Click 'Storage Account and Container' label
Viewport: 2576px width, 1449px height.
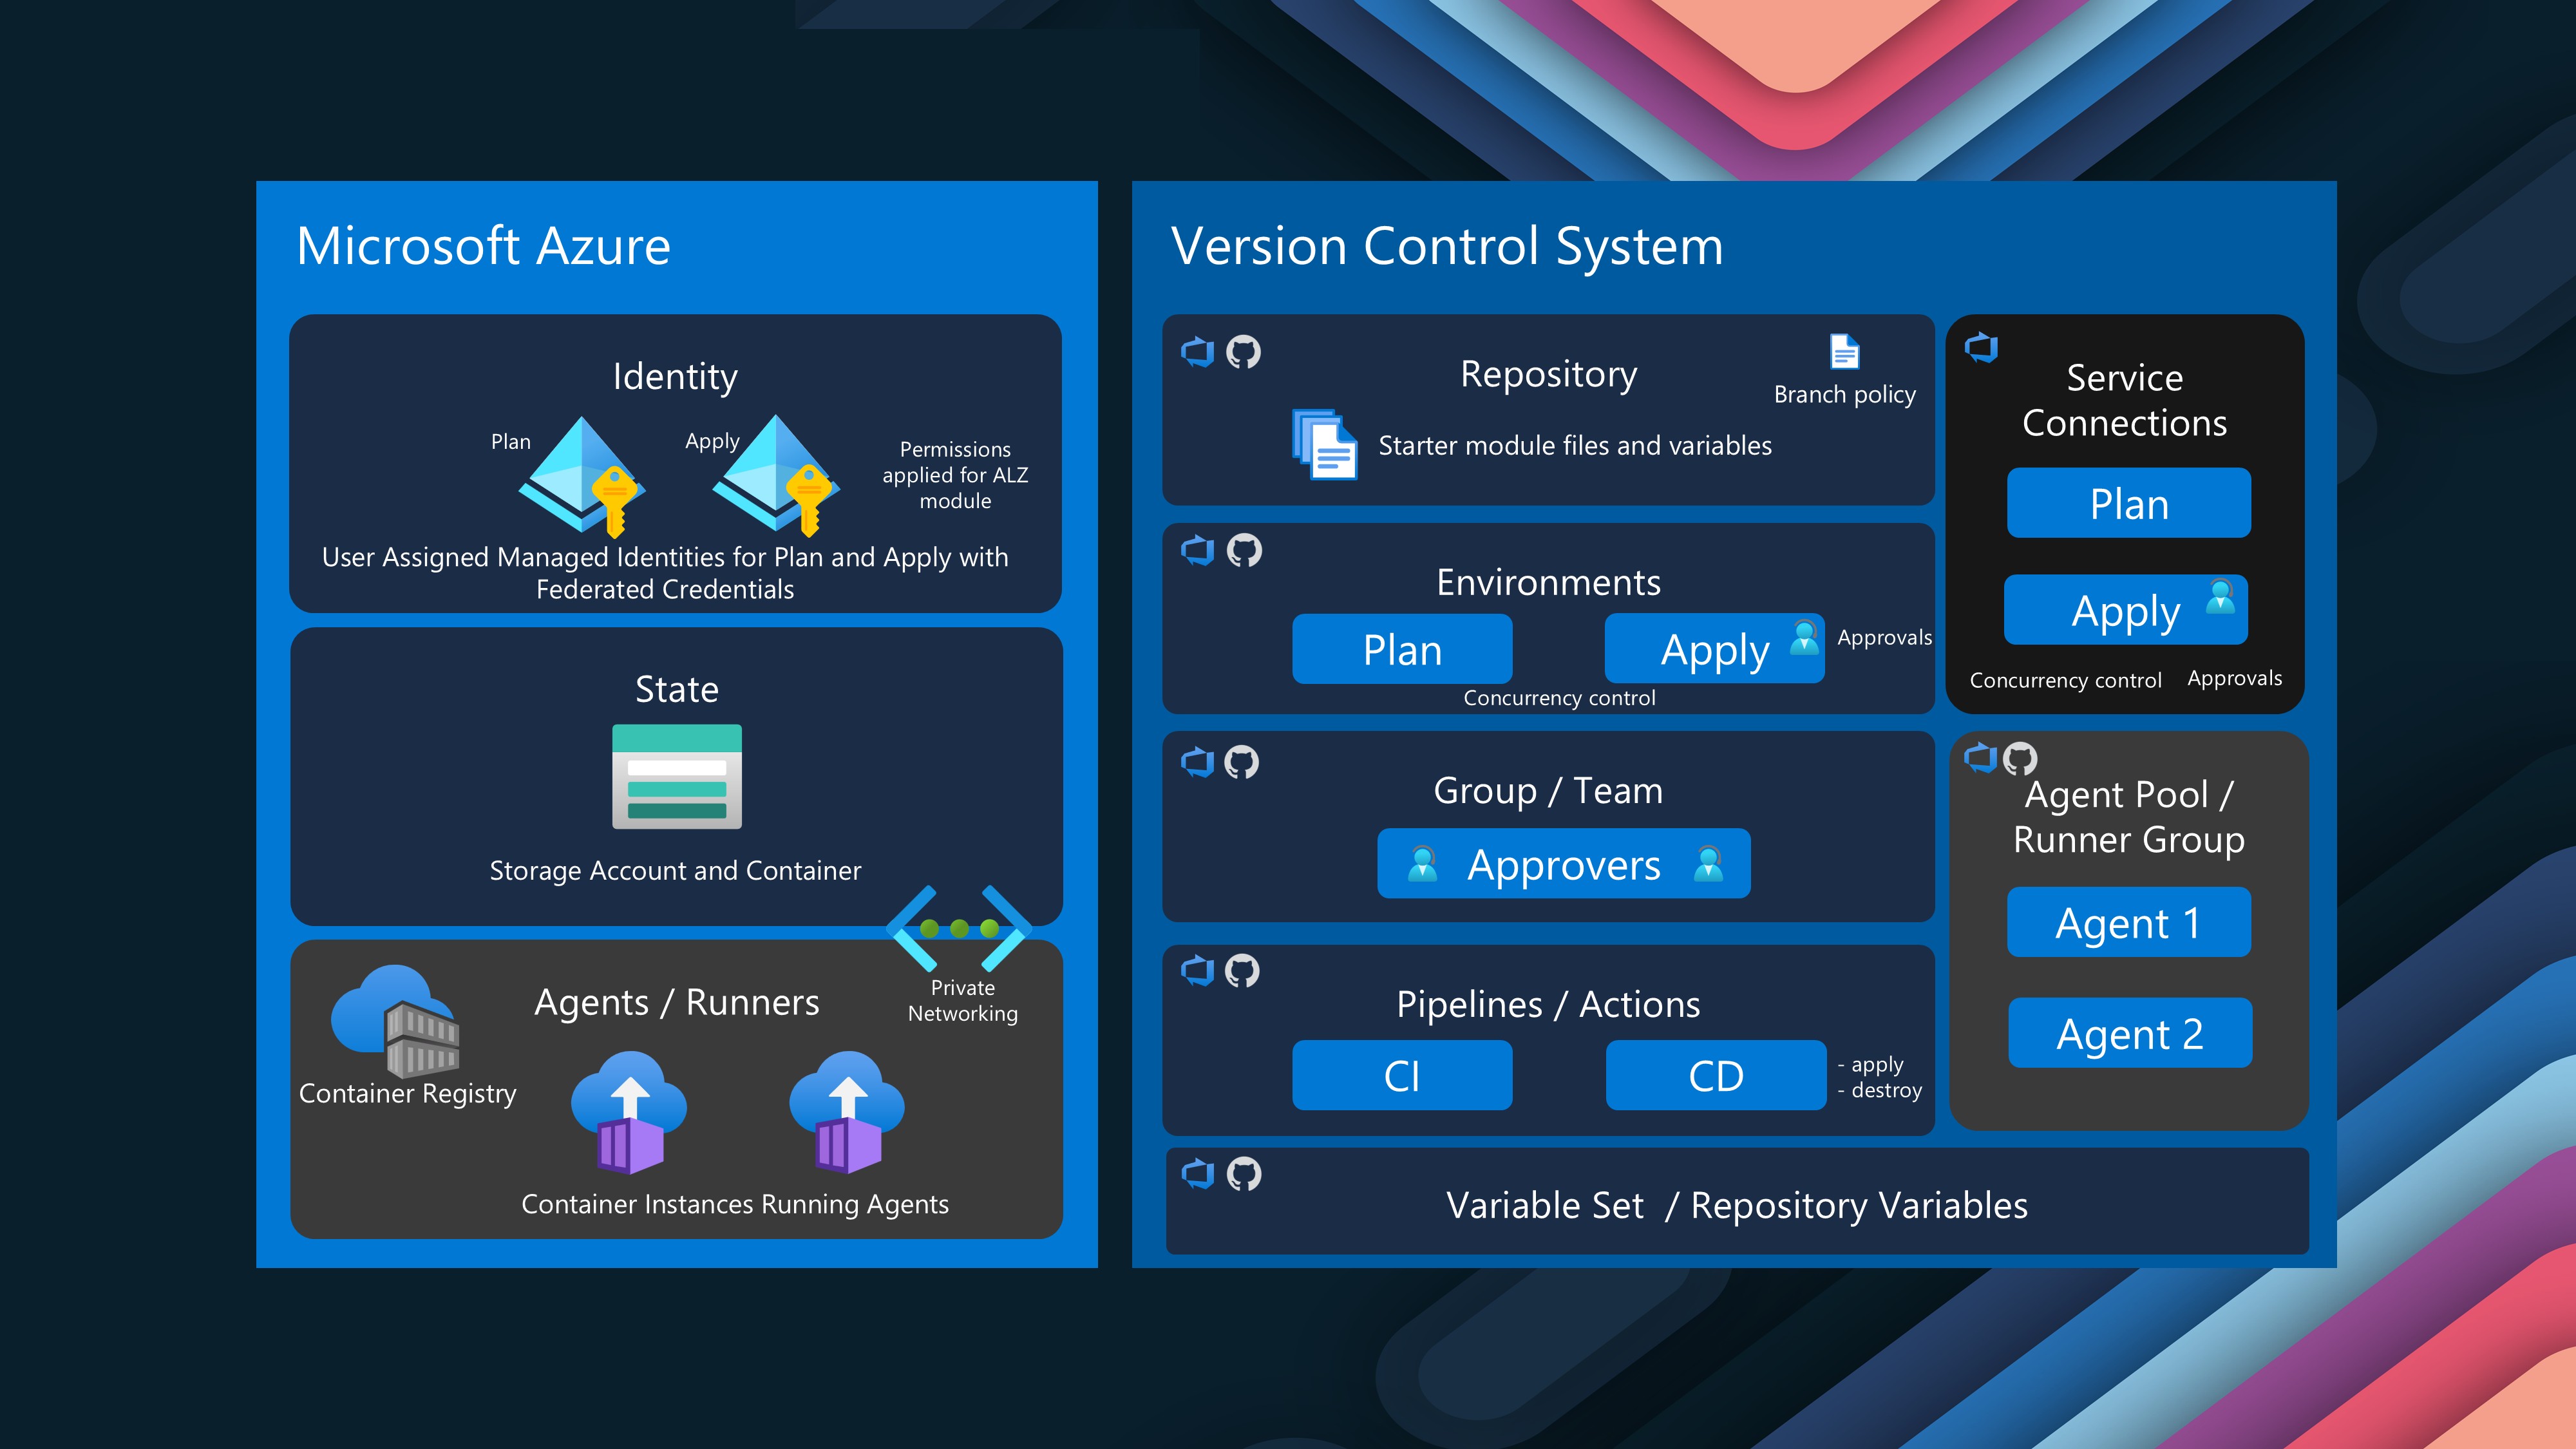(675, 871)
